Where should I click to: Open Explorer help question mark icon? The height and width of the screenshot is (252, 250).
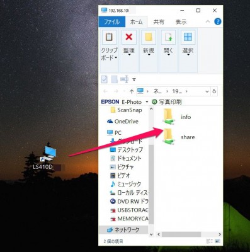[x=218, y=21]
